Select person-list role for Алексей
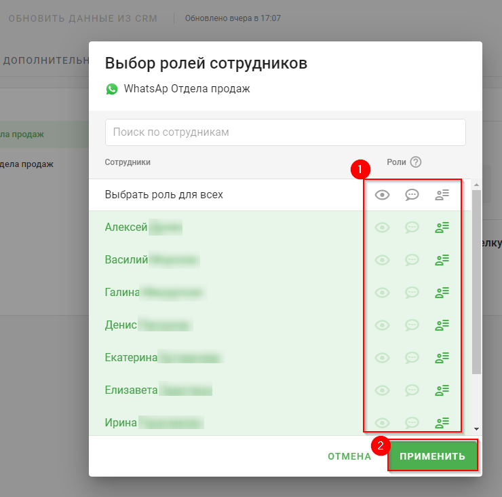 click(x=442, y=227)
